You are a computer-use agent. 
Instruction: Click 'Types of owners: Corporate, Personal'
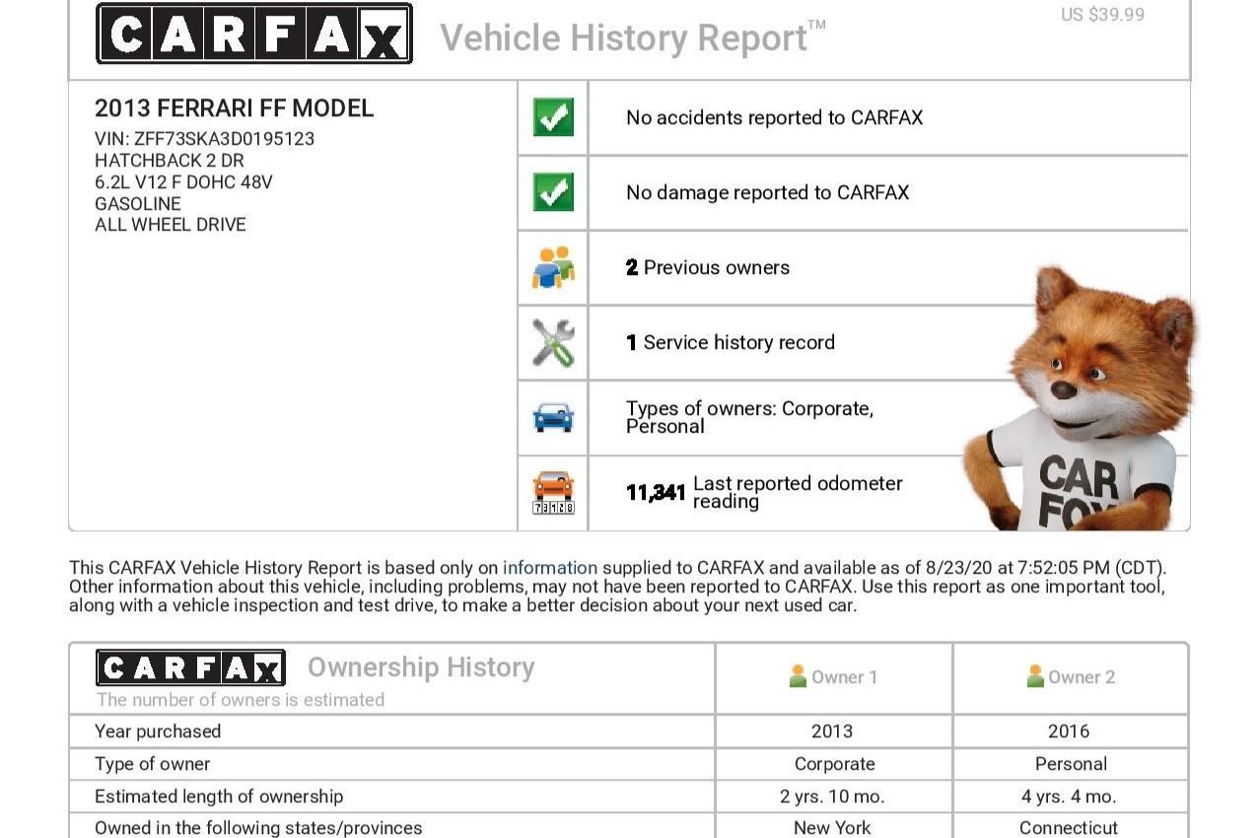pos(749,417)
